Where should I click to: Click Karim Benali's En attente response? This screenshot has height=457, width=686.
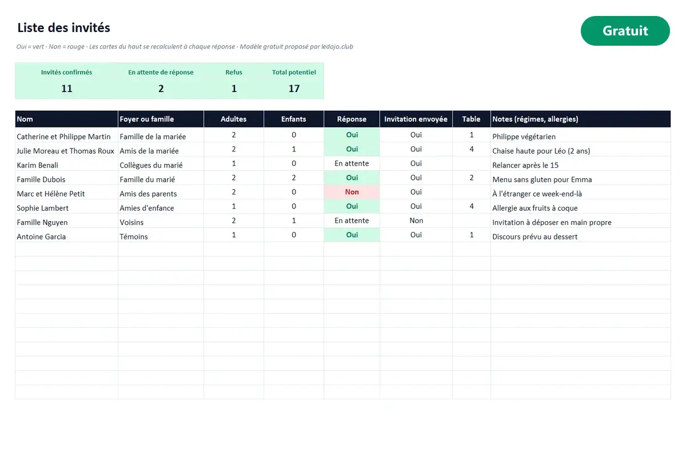point(352,163)
